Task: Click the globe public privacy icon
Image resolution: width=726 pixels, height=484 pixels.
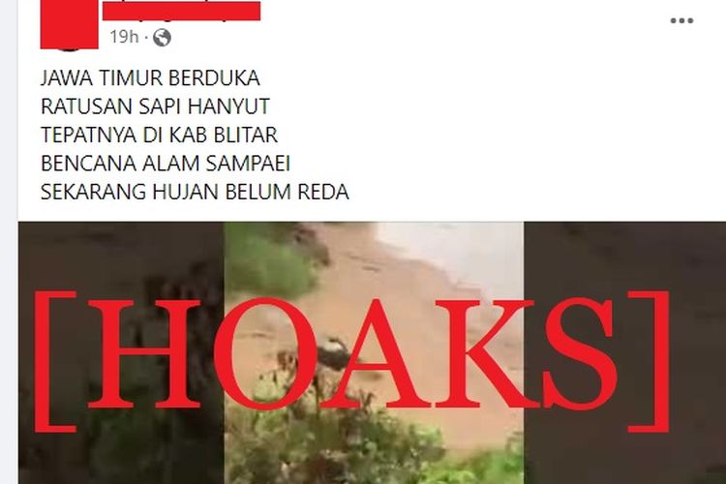Action: (162, 37)
